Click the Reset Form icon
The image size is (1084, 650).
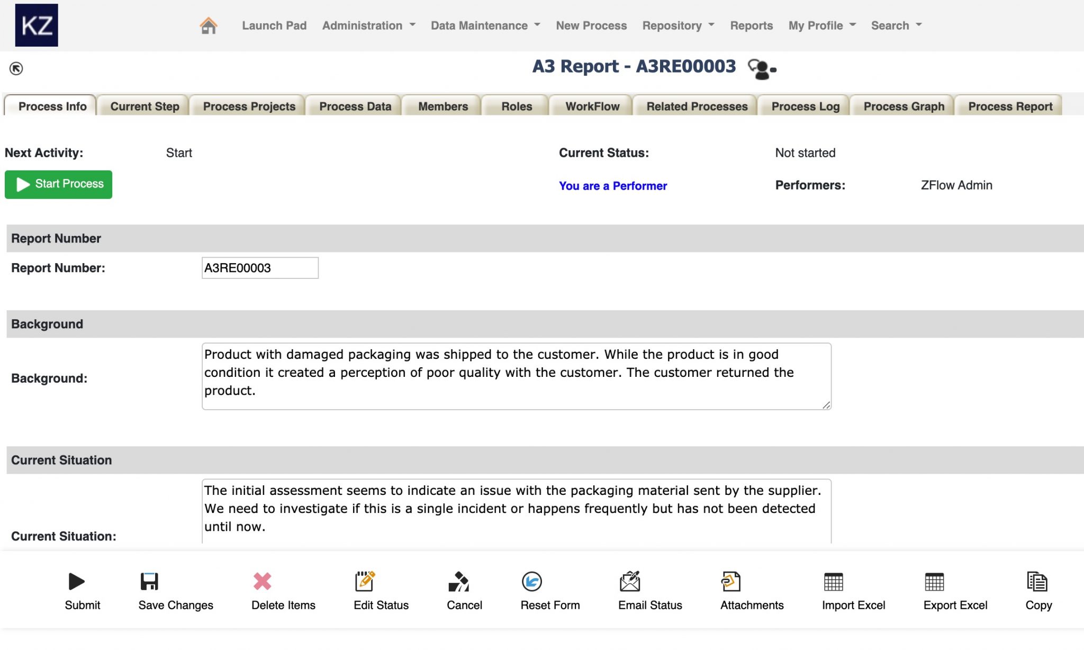(533, 581)
